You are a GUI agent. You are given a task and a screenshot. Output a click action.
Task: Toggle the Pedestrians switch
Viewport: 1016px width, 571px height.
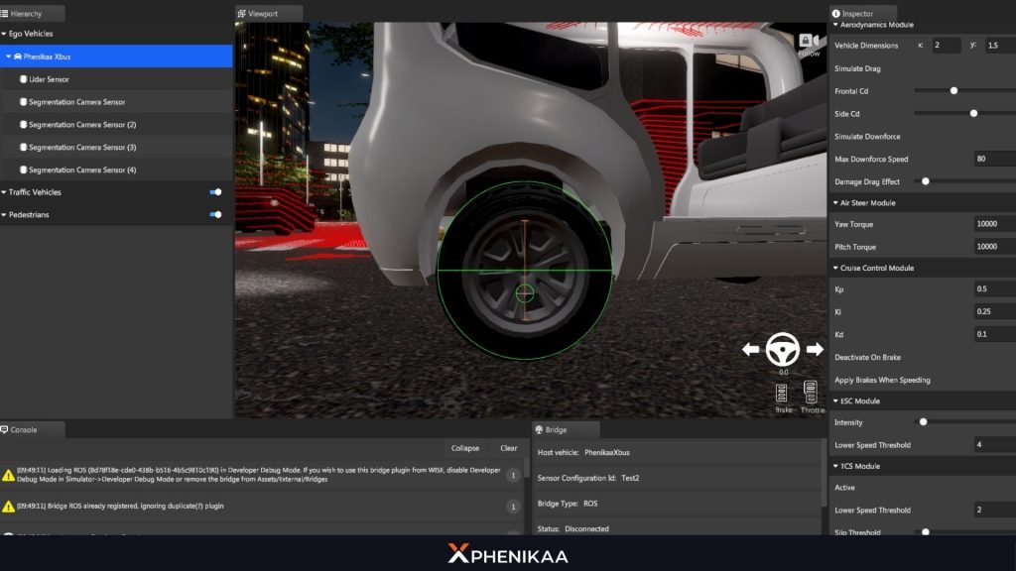coord(215,214)
